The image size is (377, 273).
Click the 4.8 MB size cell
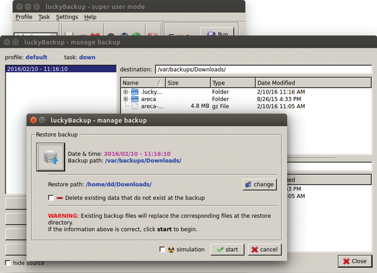click(x=200, y=106)
